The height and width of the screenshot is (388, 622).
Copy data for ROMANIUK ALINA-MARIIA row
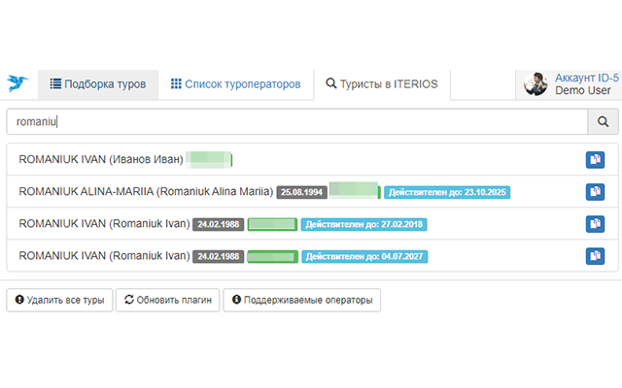click(x=595, y=192)
